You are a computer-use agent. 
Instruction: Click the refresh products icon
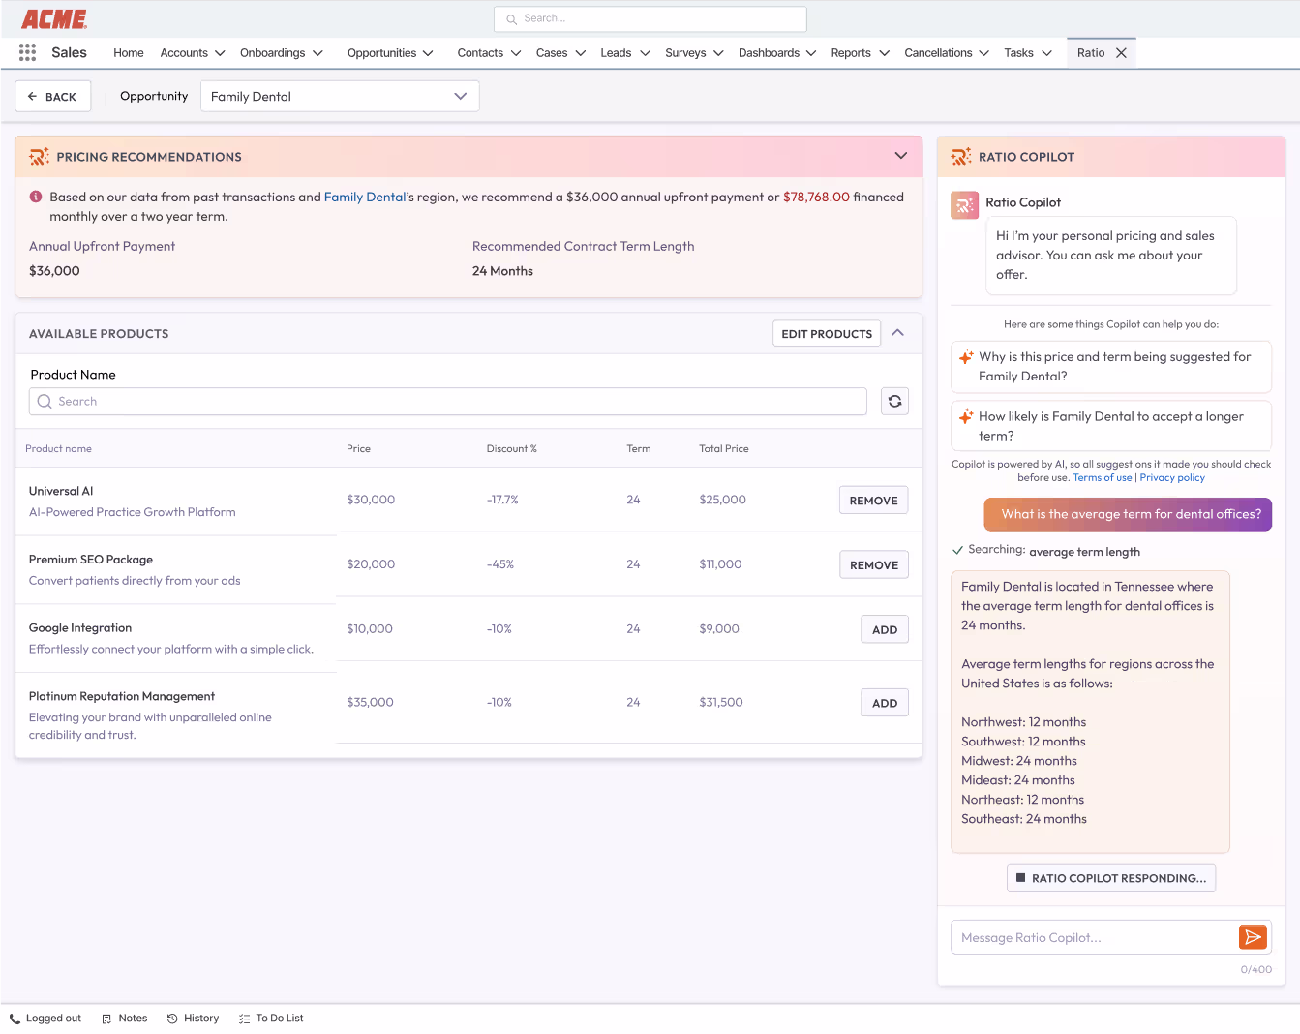pyautogui.click(x=894, y=401)
